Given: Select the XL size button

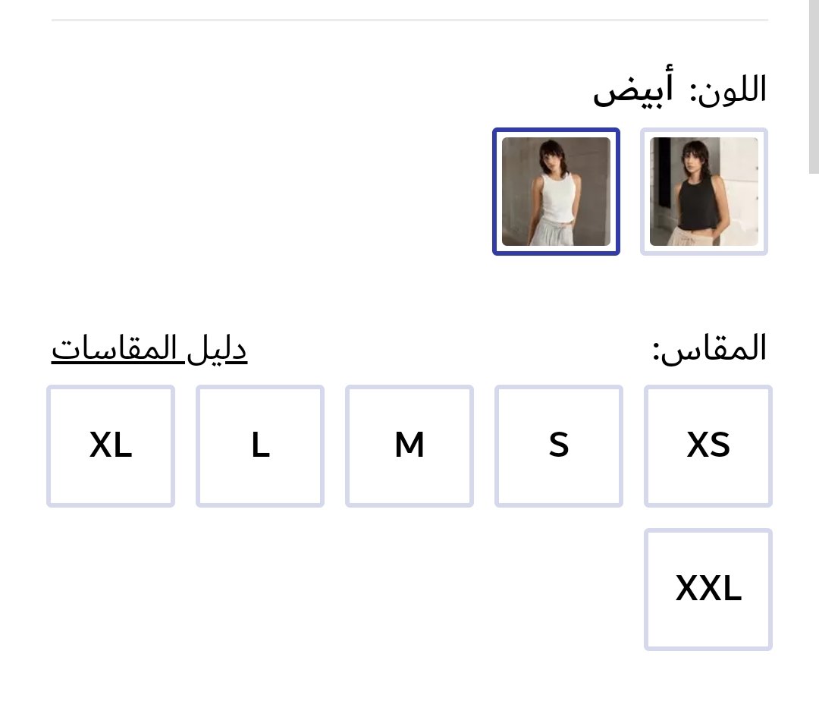Looking at the screenshot, I should click(x=111, y=445).
